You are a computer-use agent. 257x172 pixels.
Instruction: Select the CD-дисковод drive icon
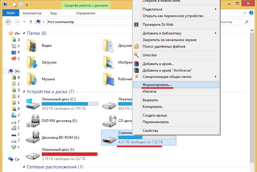[109, 121]
